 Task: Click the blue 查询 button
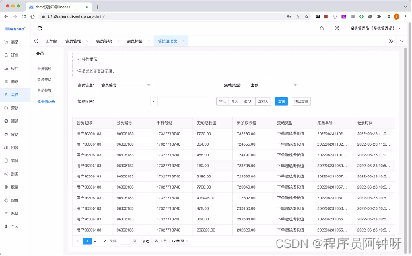(x=281, y=102)
